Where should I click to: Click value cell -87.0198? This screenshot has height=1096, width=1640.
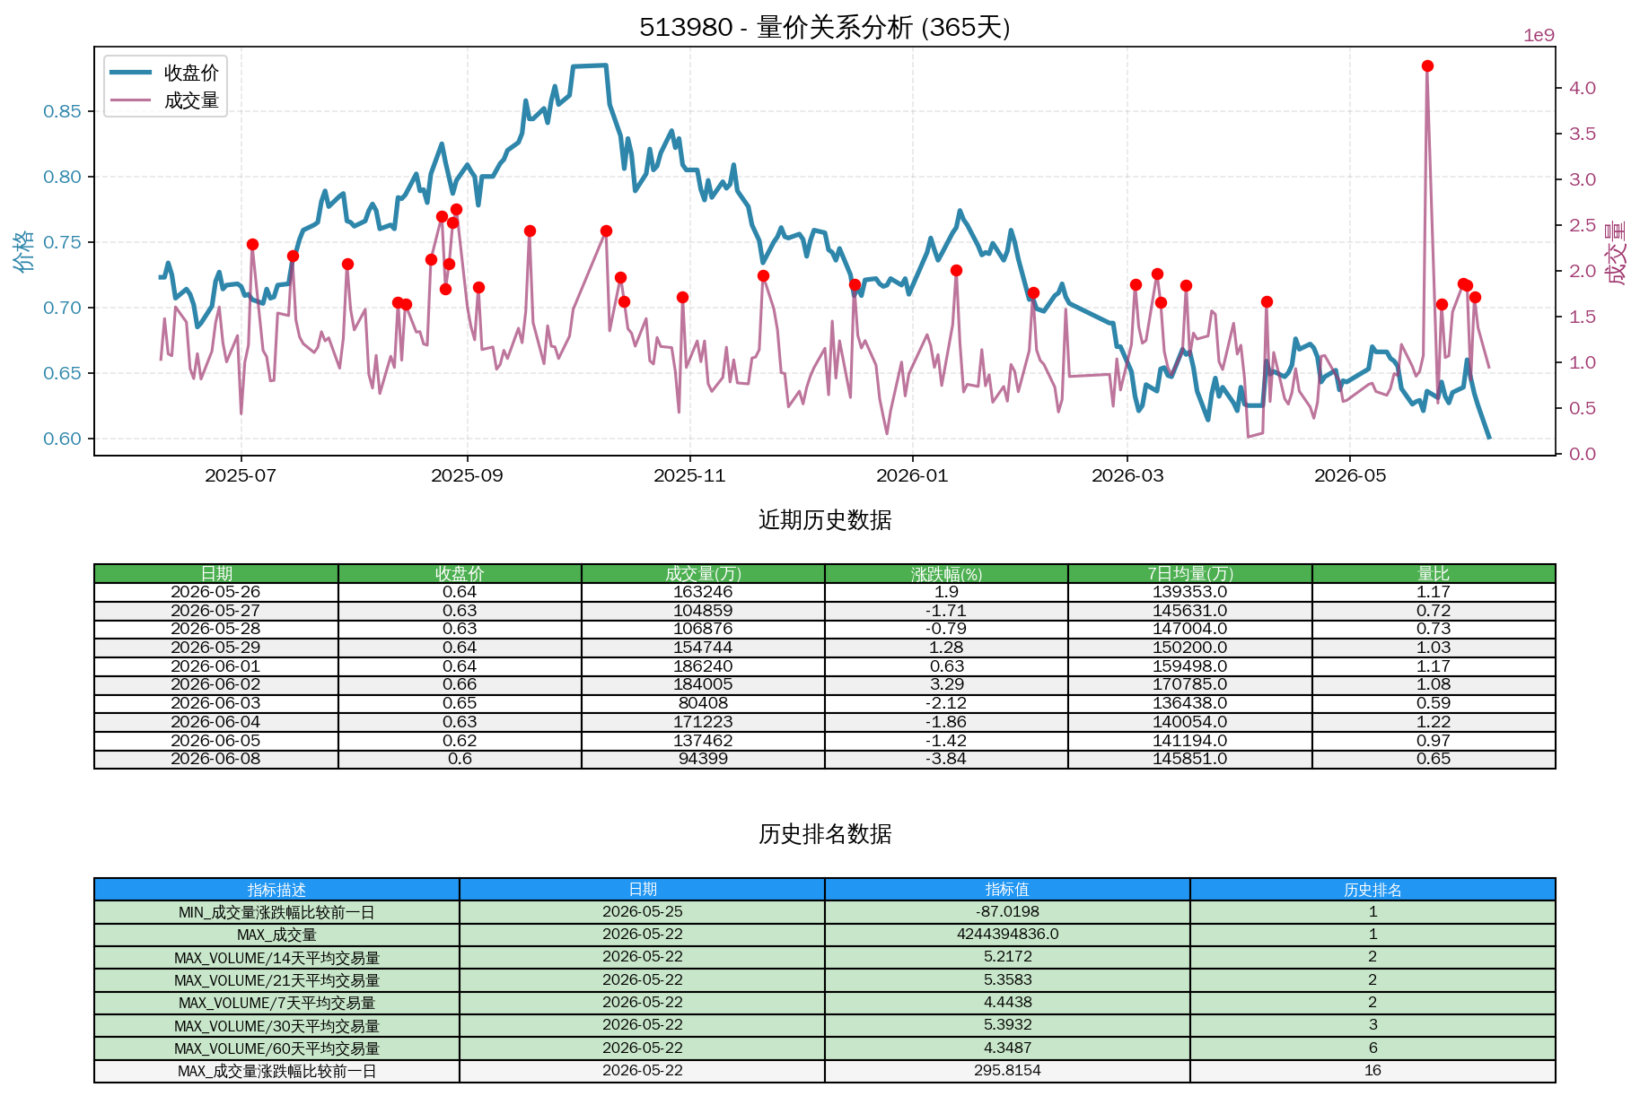(1007, 912)
